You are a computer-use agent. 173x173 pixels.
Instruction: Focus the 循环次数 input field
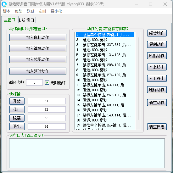pyautogui.click(x=34, y=82)
